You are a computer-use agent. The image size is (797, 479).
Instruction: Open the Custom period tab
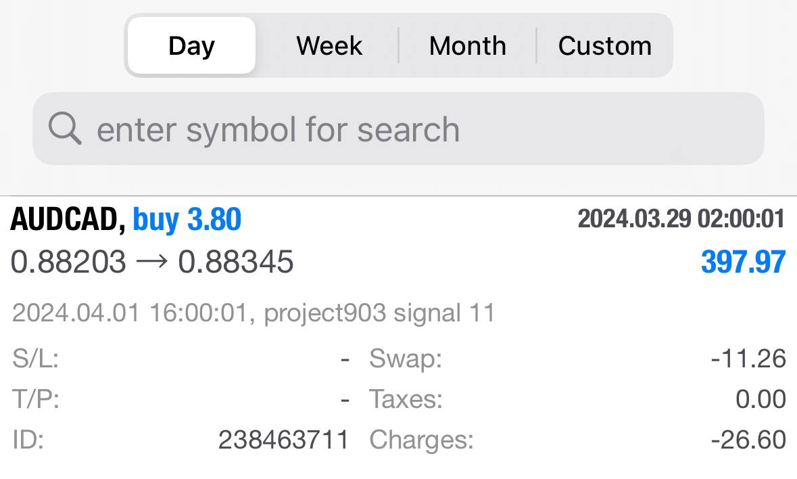605,46
